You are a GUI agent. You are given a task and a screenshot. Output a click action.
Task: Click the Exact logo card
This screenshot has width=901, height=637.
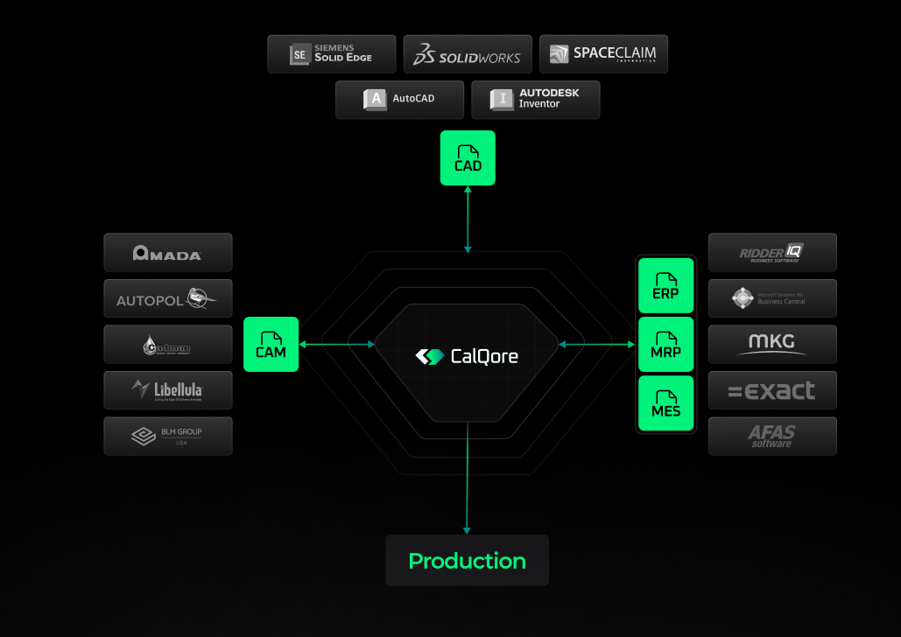click(x=772, y=390)
